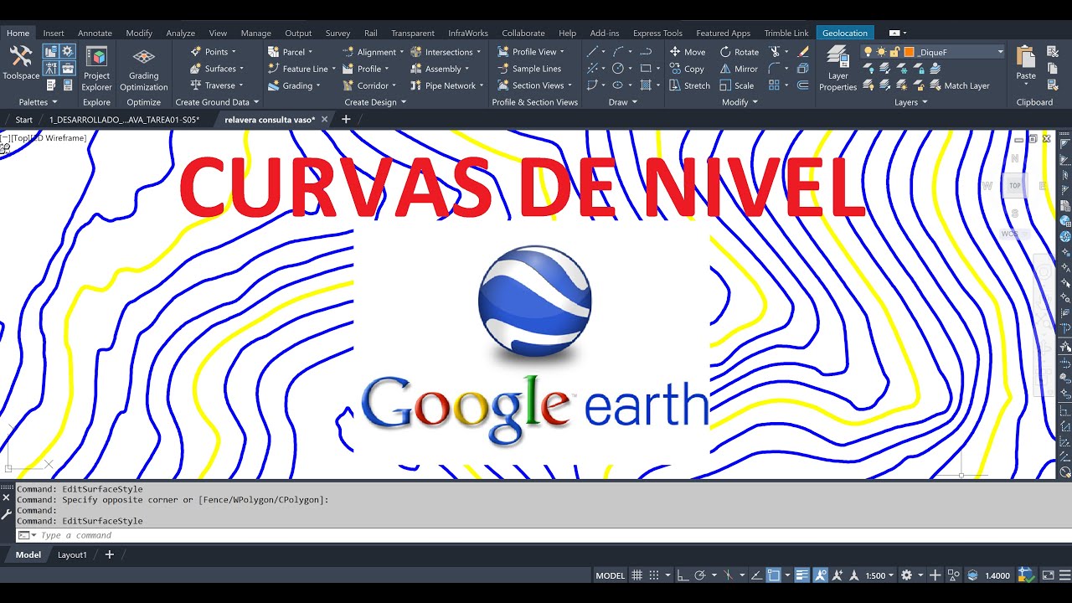Toggle the Prospector tab palette icon
This screenshot has width=1072, height=603.
coord(50,51)
